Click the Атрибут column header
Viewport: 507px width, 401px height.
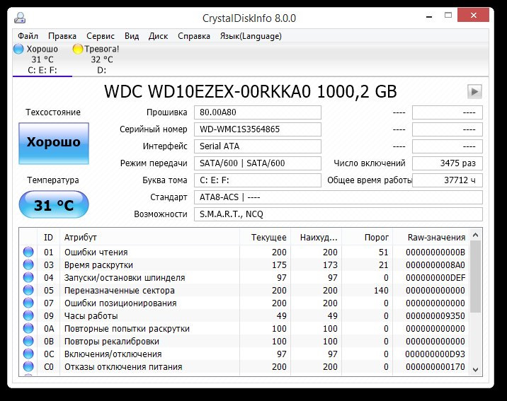[x=149, y=238]
